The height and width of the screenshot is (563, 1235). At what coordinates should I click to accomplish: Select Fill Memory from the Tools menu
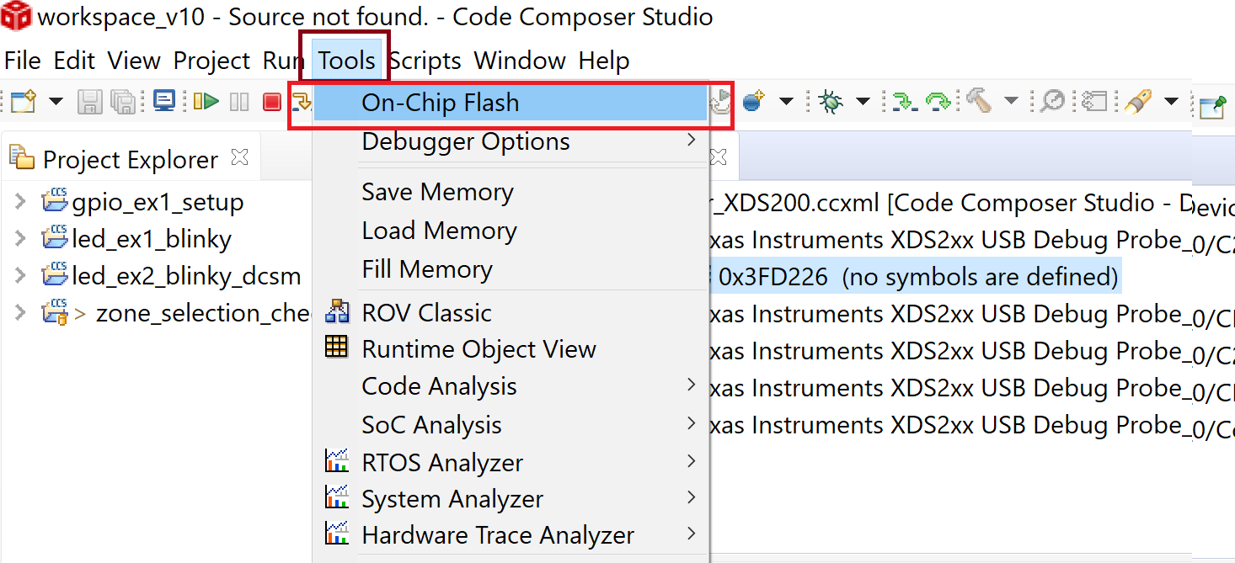point(427,269)
